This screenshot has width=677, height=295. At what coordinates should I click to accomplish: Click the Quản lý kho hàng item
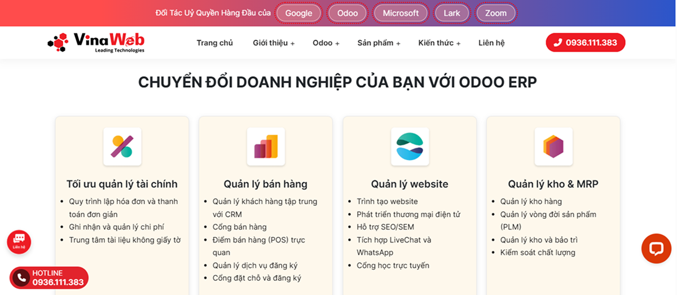[531, 201]
